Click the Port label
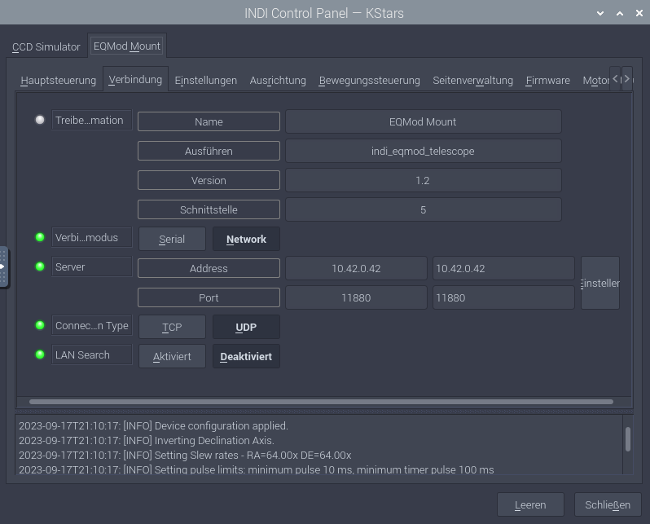This screenshot has width=650, height=524. click(209, 297)
